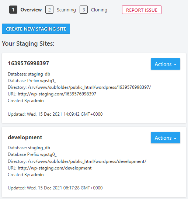Click directory path of 1639576998397 site
The image size is (188, 199).
[89, 87]
